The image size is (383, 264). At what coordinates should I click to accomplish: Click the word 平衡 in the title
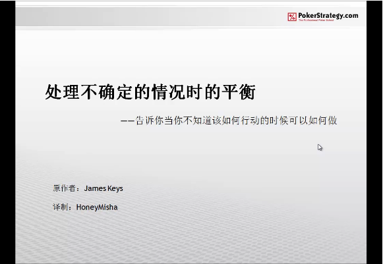coord(239,92)
